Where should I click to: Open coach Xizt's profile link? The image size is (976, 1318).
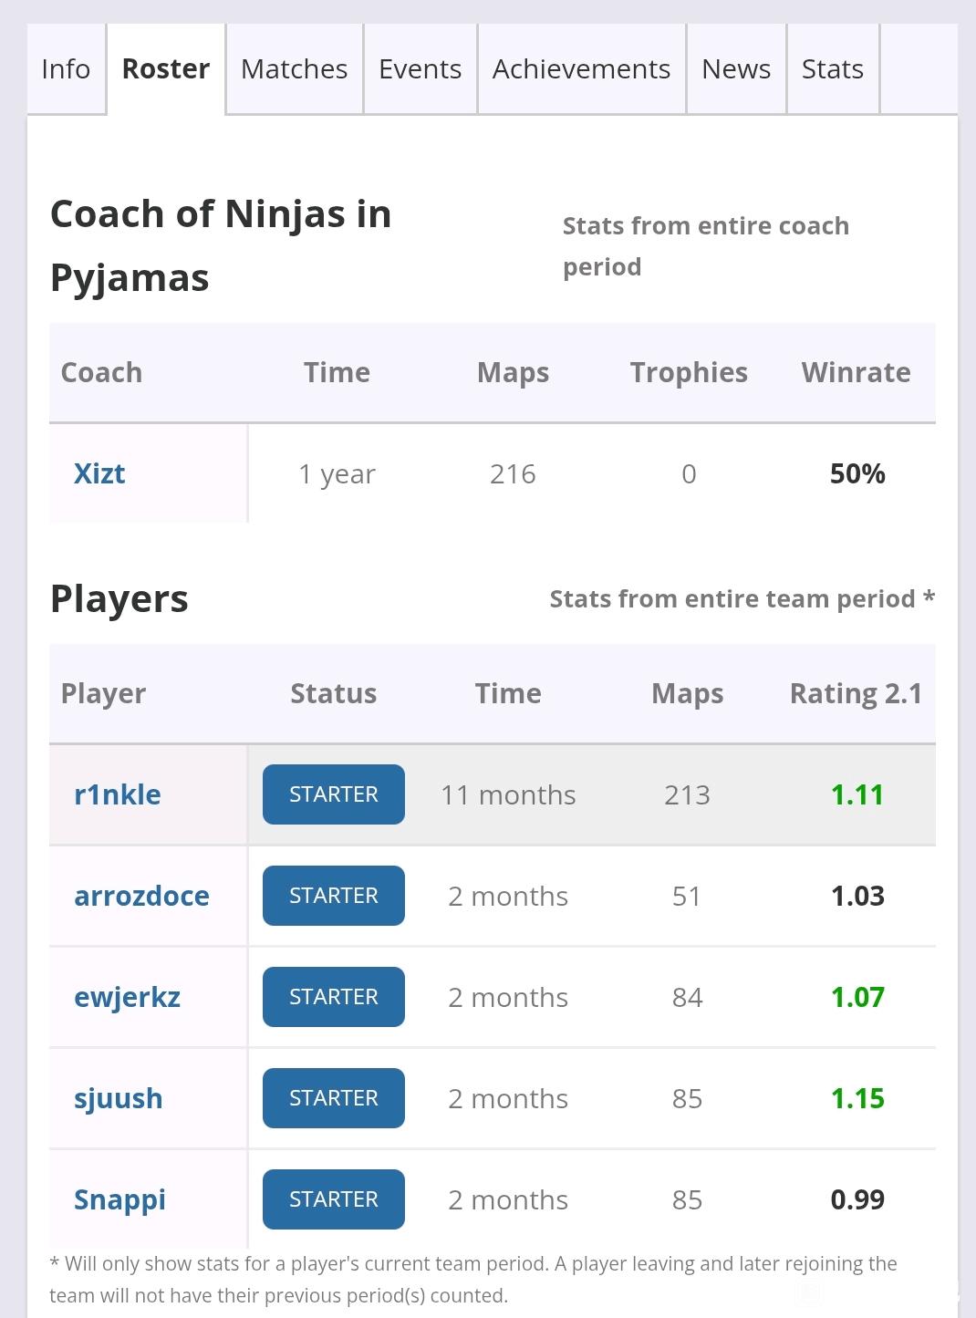(x=99, y=473)
